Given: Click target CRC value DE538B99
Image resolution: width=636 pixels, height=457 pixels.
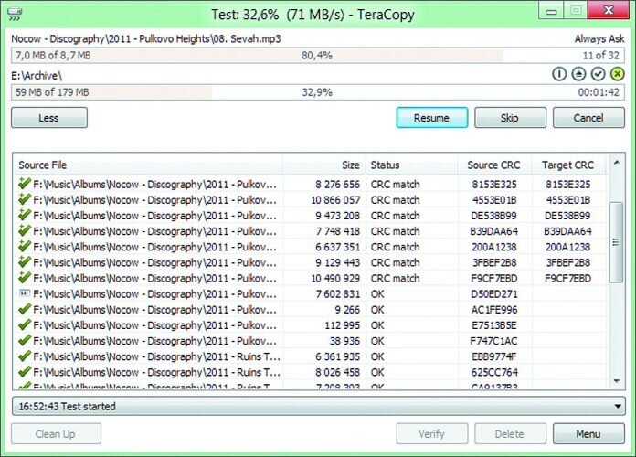Looking at the screenshot, I should pos(567,216).
